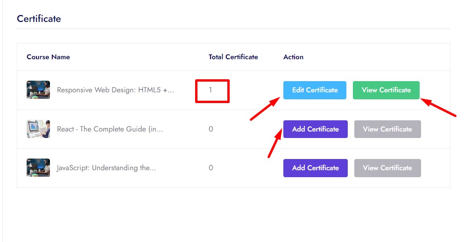The width and height of the screenshot is (464, 242).
Task: Add Certificate for the React course
Action: coord(315,129)
